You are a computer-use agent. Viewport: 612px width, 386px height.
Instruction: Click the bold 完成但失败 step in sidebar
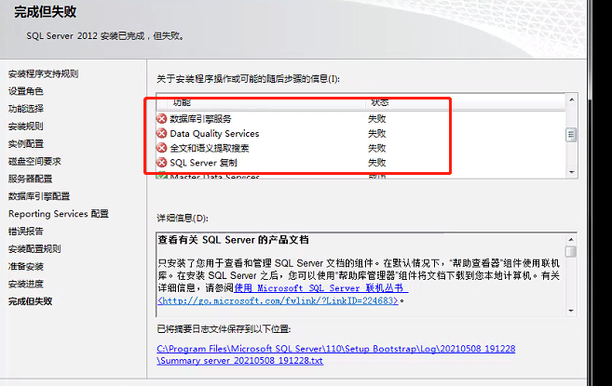click(x=31, y=301)
